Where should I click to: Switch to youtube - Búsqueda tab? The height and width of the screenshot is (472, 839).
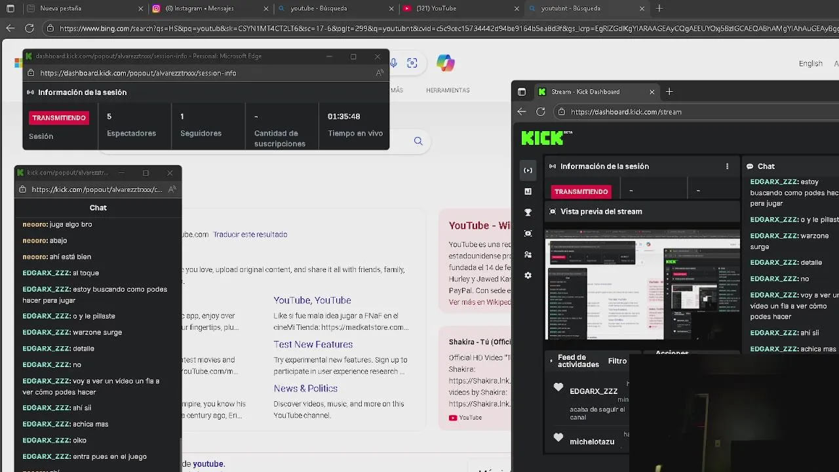click(336, 9)
